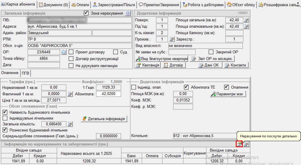The image size is (301, 165).
Task: Click the blue info icon beside Зона нарахування
Action: click(x=128, y=13)
